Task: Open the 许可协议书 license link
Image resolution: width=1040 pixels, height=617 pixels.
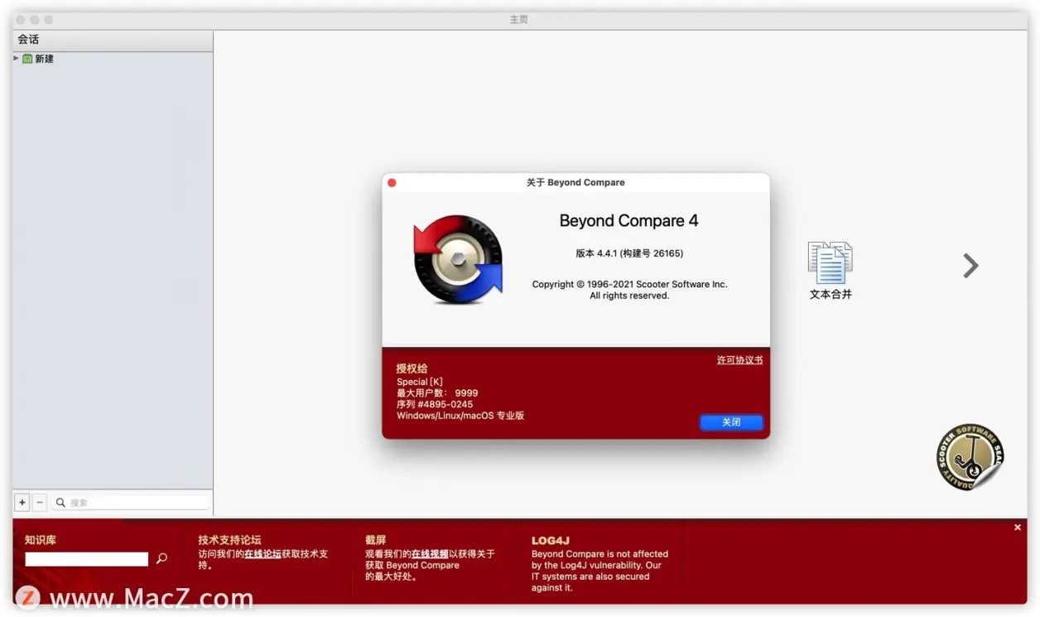Action: coord(739,359)
